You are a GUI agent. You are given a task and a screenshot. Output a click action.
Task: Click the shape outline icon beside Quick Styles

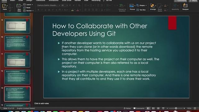click(165, 10)
